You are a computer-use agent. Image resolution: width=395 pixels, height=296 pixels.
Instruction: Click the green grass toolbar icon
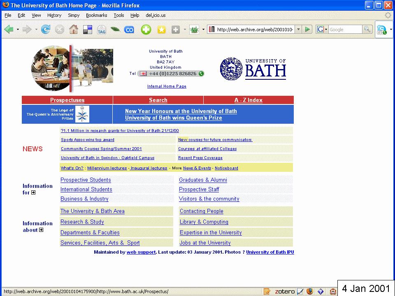[194, 30]
